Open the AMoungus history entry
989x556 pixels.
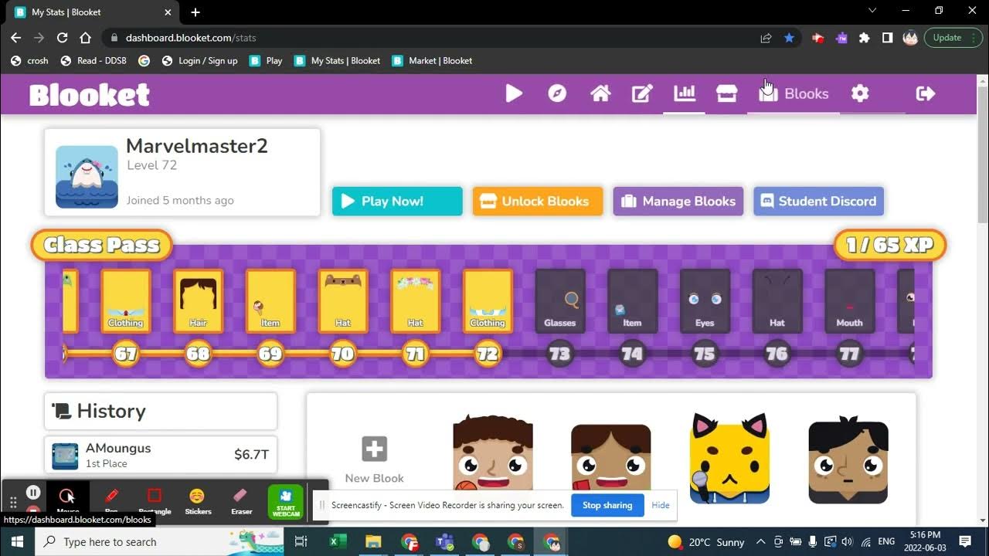pyautogui.click(x=161, y=455)
